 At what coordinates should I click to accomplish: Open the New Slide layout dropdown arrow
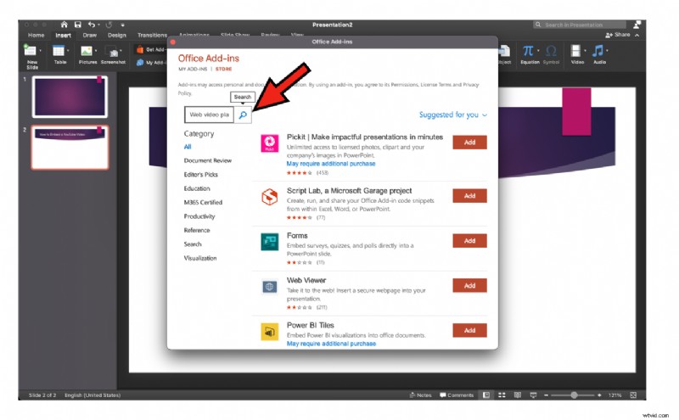click(x=40, y=51)
